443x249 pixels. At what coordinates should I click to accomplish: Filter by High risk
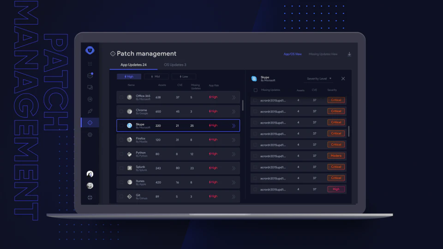[x=129, y=77]
